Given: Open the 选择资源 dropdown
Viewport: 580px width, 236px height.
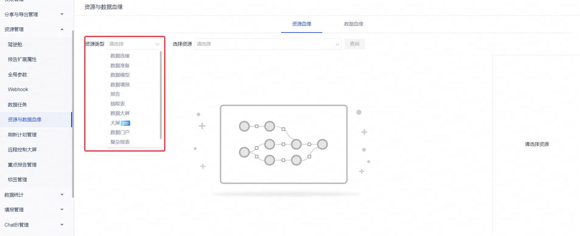Looking at the screenshot, I should (x=268, y=44).
